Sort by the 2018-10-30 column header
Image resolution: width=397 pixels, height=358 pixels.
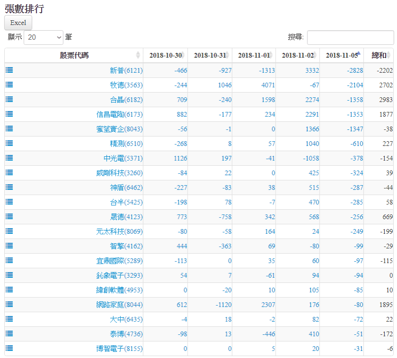tap(165, 55)
